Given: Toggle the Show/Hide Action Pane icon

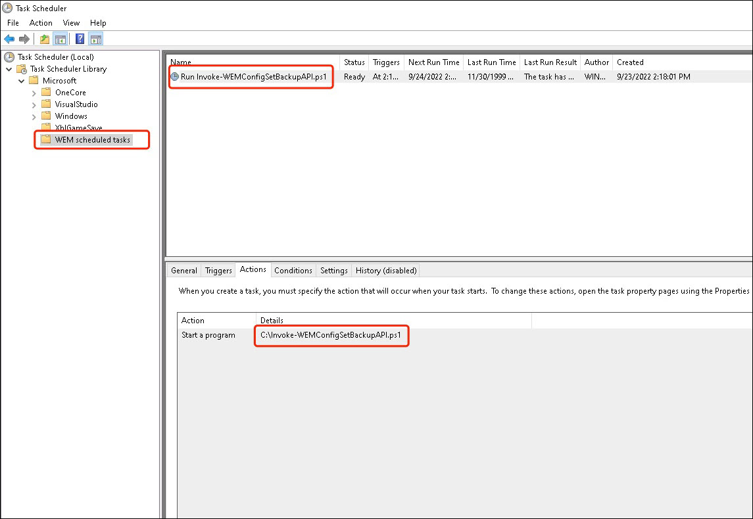Looking at the screenshot, I should click(95, 39).
